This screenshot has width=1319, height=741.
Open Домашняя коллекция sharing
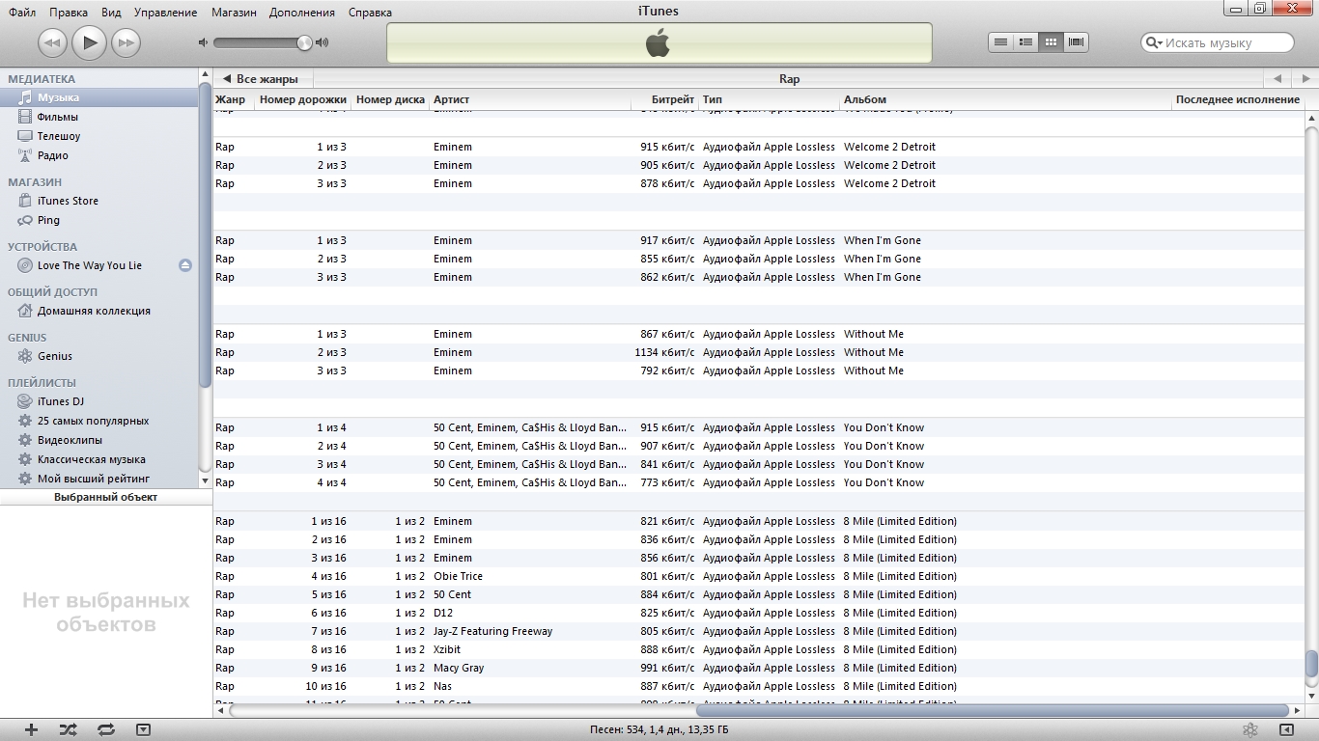point(99,311)
